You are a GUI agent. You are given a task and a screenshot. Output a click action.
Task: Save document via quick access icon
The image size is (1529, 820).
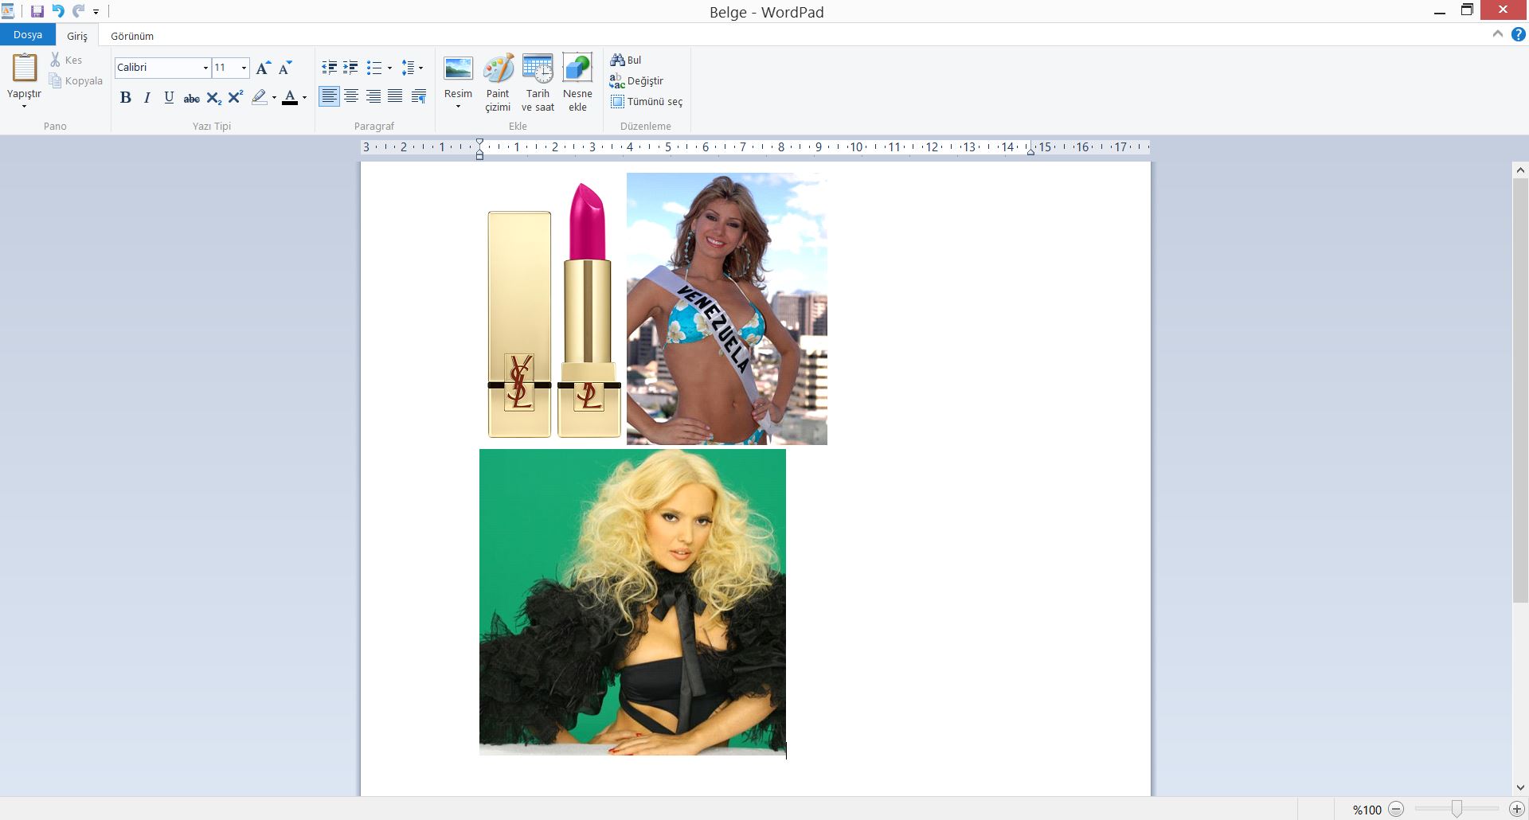coord(37,11)
